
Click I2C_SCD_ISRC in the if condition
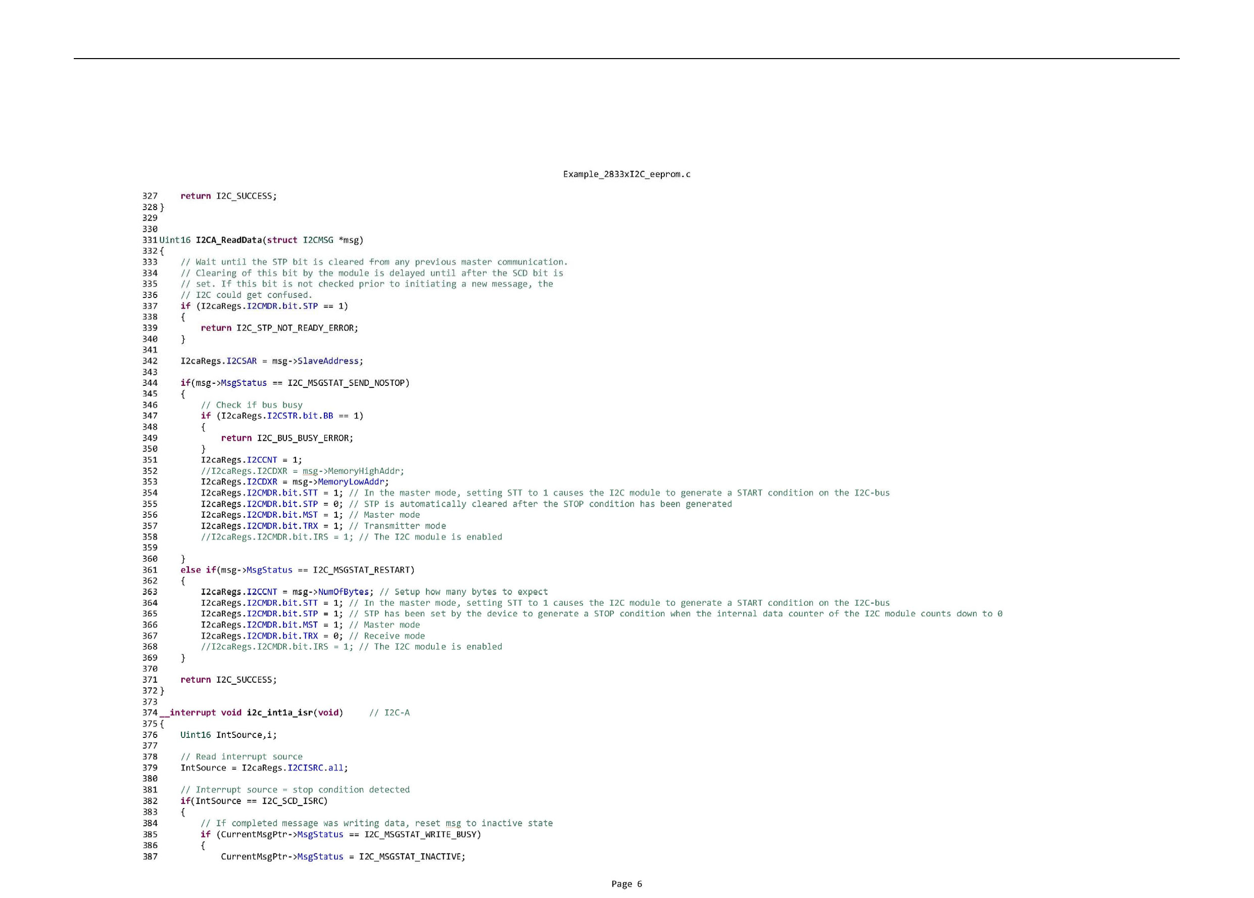(x=292, y=801)
